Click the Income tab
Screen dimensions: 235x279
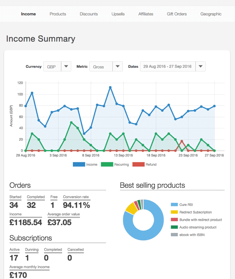28,14
